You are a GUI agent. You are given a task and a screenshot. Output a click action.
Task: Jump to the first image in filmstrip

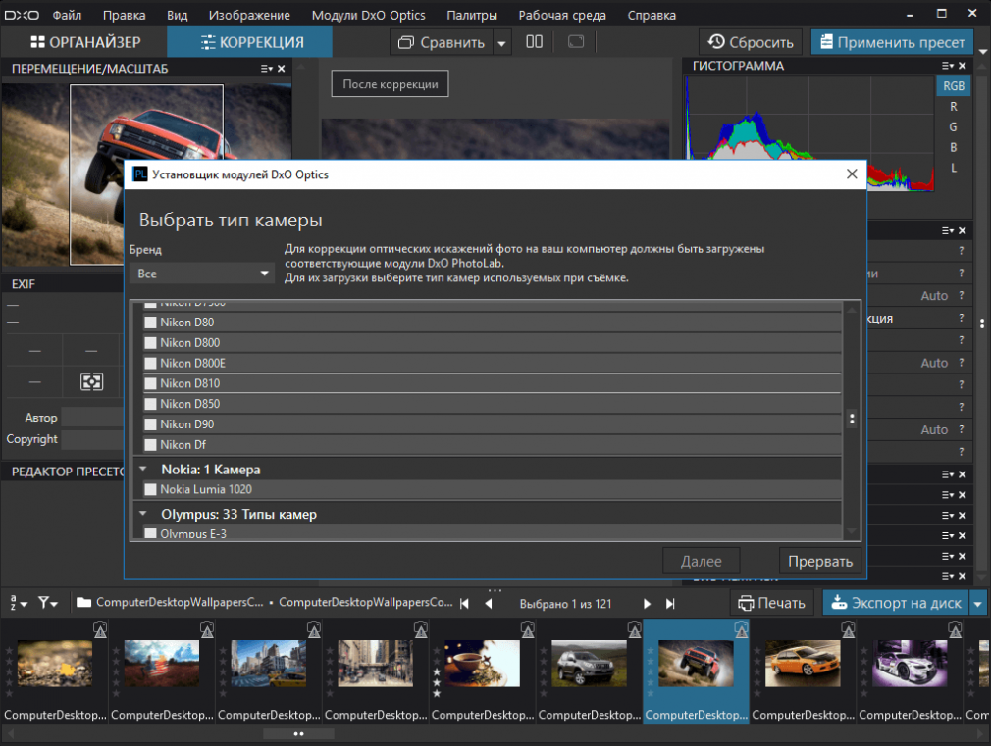point(464,603)
